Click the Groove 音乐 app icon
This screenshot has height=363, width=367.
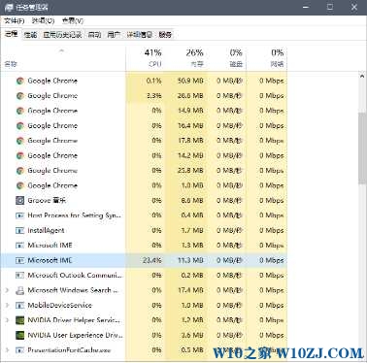coord(20,201)
